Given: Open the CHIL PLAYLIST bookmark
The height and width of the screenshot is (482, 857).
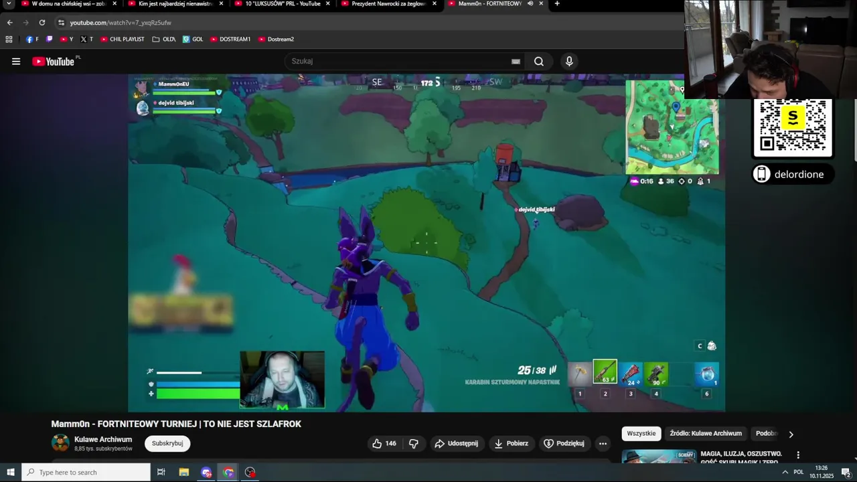Looking at the screenshot, I should (123, 39).
